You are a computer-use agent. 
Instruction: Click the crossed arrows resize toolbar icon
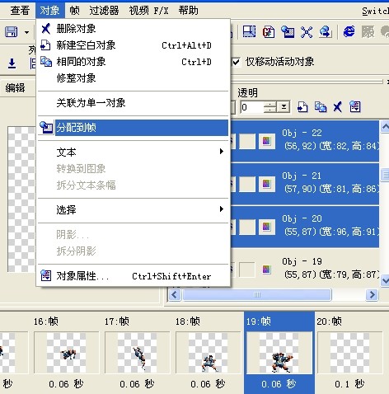307,32
